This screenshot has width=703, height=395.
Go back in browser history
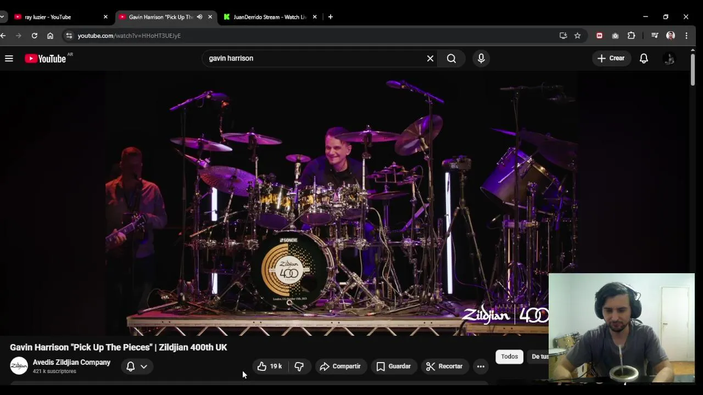pos(3,36)
